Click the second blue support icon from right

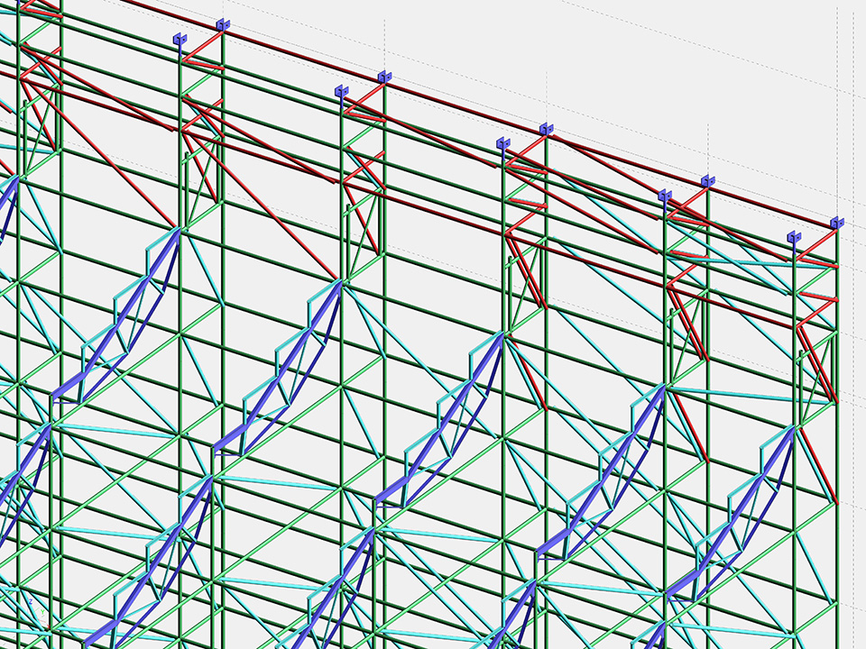point(794,237)
